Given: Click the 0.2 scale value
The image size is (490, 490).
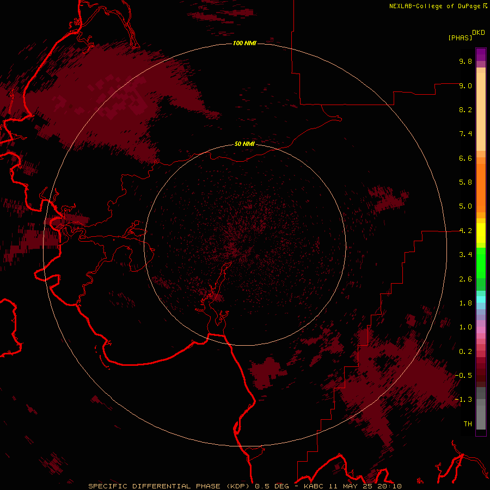Looking at the screenshot, I should [465, 352].
